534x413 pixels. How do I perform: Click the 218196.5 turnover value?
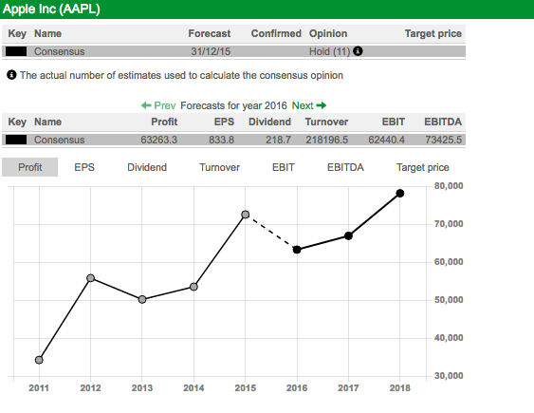(x=327, y=140)
